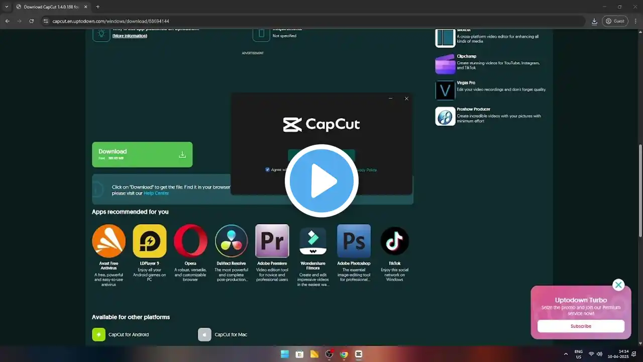The image size is (643, 362).
Task: Show hidden system tray icons chevron
Action: tap(566, 354)
